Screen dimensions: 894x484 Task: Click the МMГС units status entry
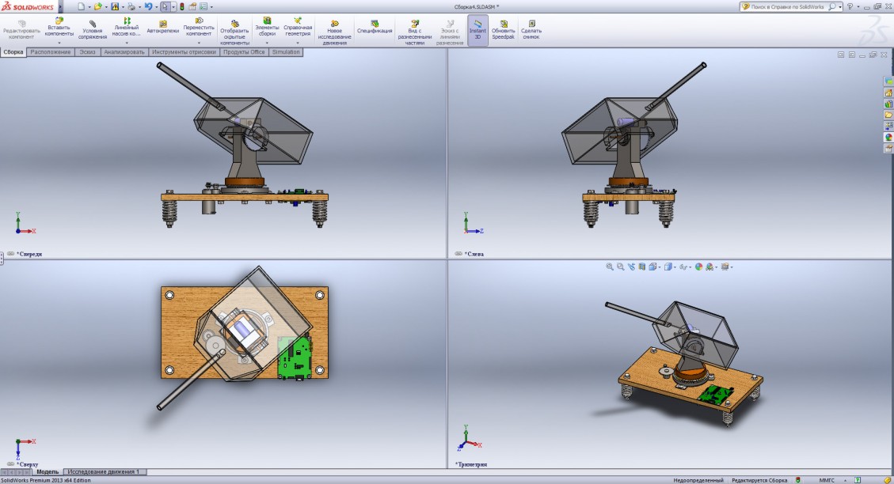(x=827, y=480)
